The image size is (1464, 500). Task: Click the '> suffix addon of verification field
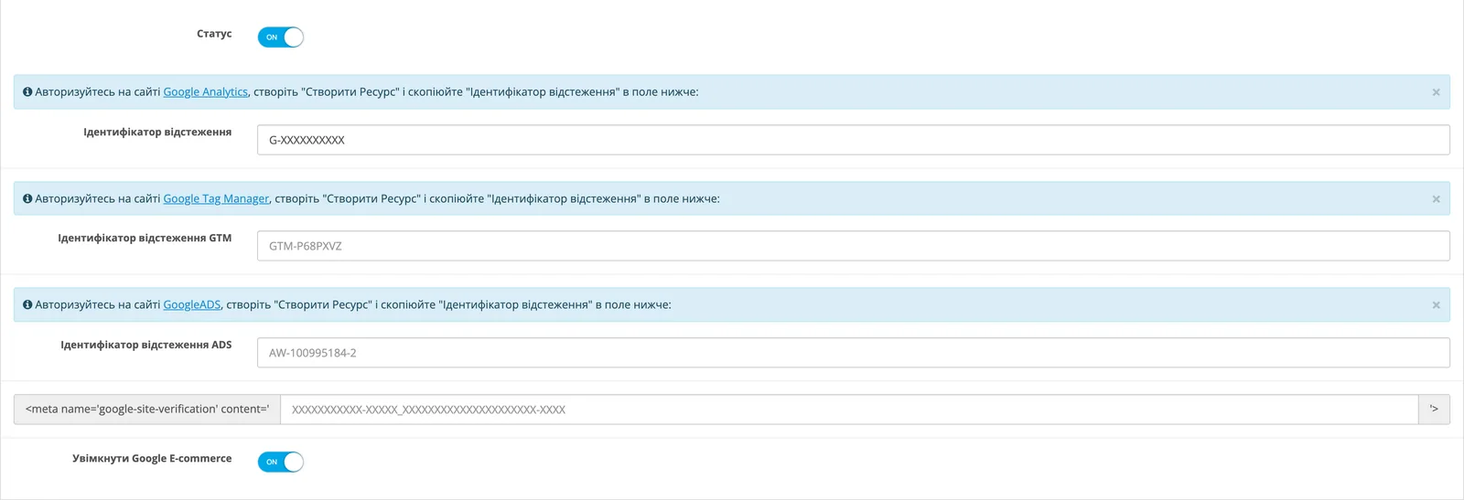click(x=1434, y=410)
